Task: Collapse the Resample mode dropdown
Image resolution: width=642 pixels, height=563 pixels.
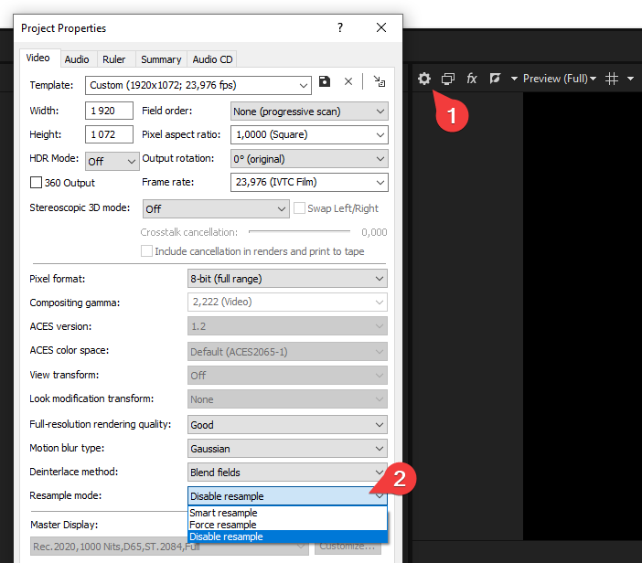Action: (x=287, y=496)
